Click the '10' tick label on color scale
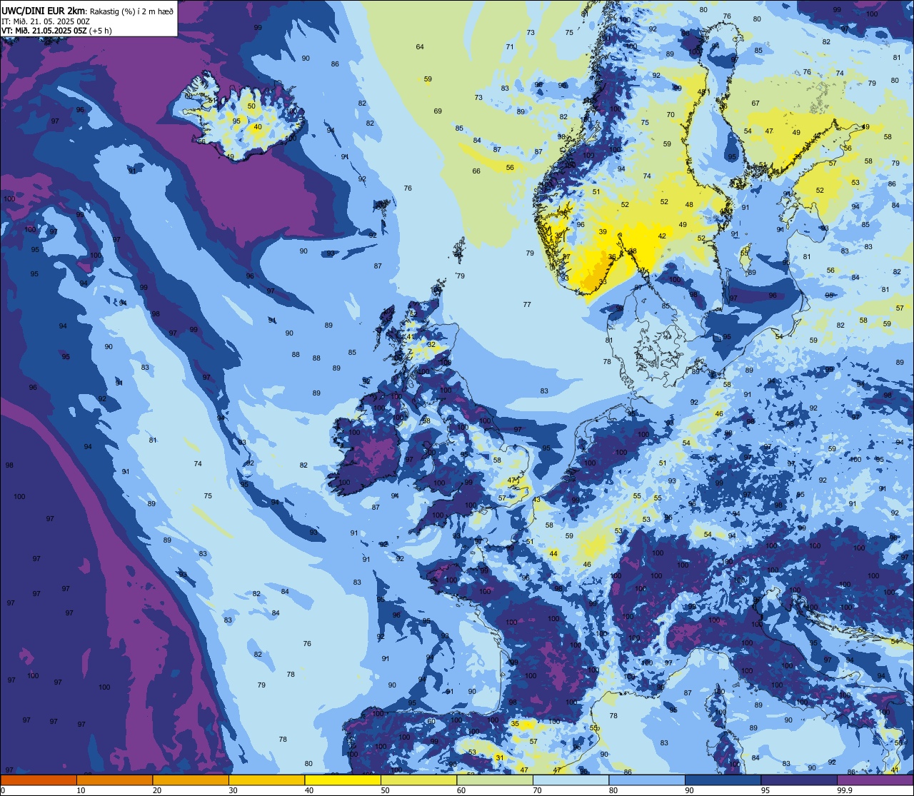 click(x=81, y=790)
